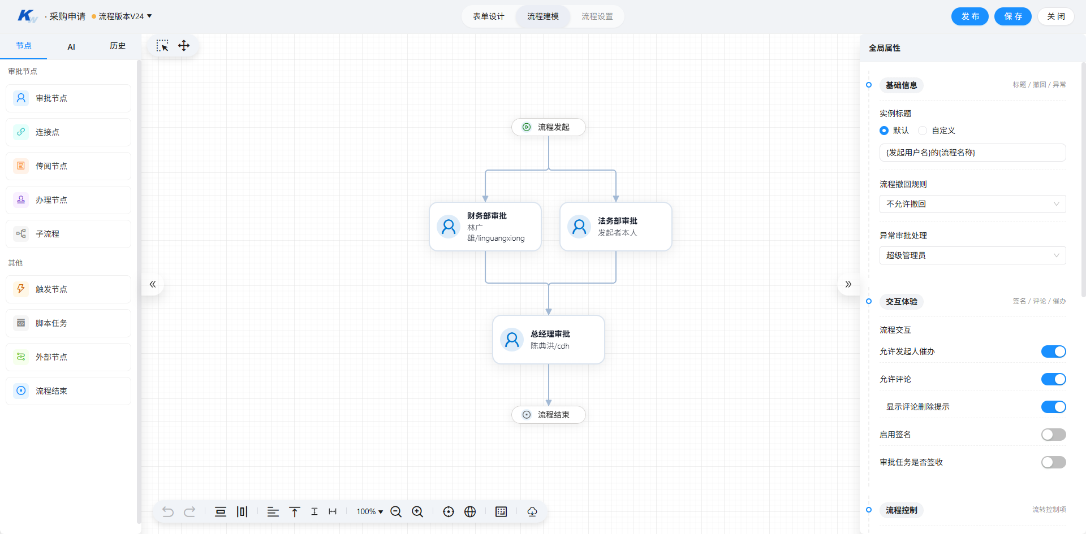
Task: Go to the 表单设计 tab
Action: click(x=489, y=16)
